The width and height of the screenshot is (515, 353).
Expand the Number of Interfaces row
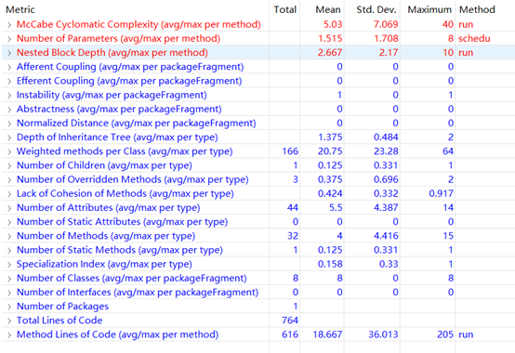point(9,293)
